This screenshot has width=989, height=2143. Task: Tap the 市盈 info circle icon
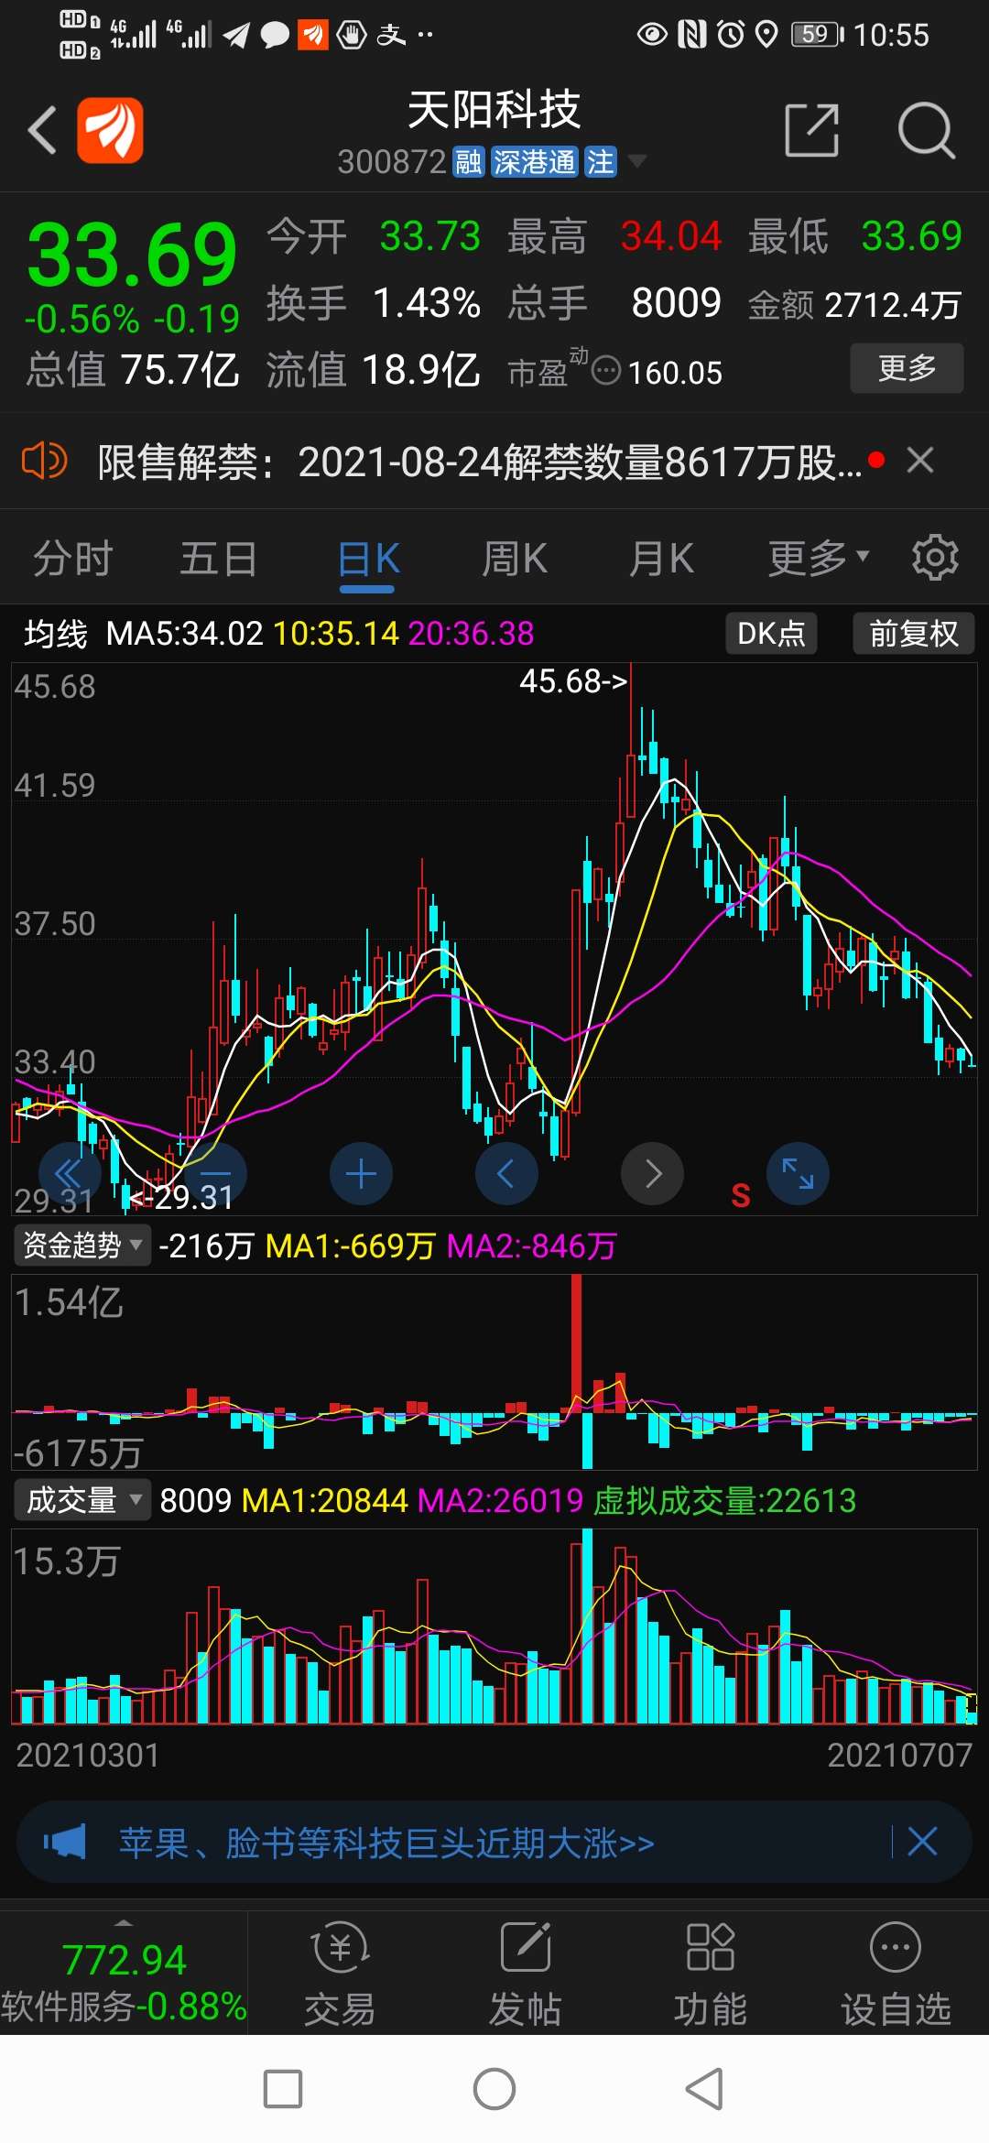pos(606,371)
